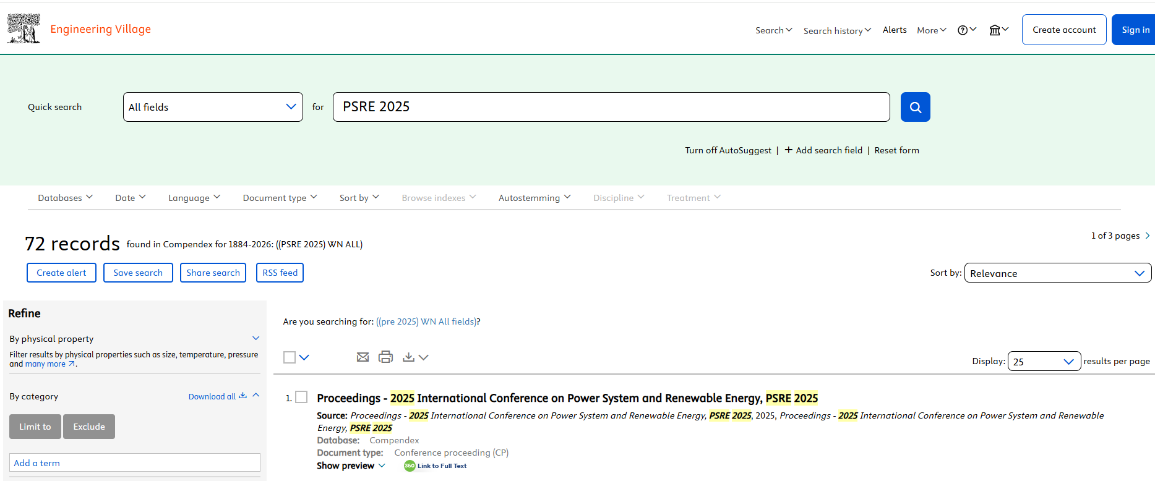Screen dimensions: 1155x481
Task: Open the PSRE 2025 Proceedings result title
Action: tap(567, 398)
